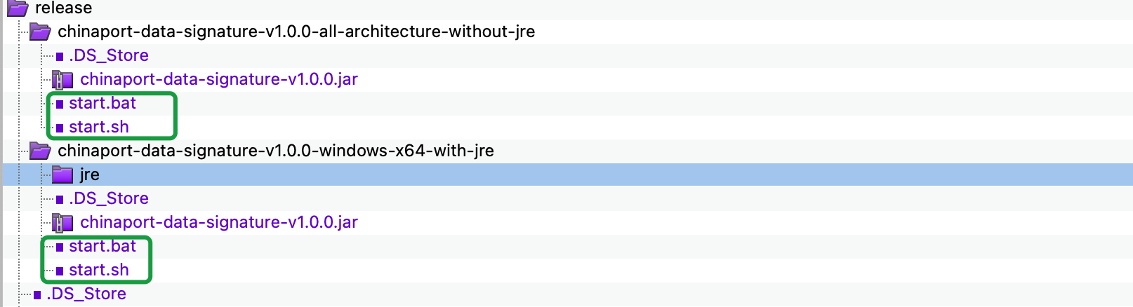Click the bullet icon beside the last .DS_Store

coord(37,295)
